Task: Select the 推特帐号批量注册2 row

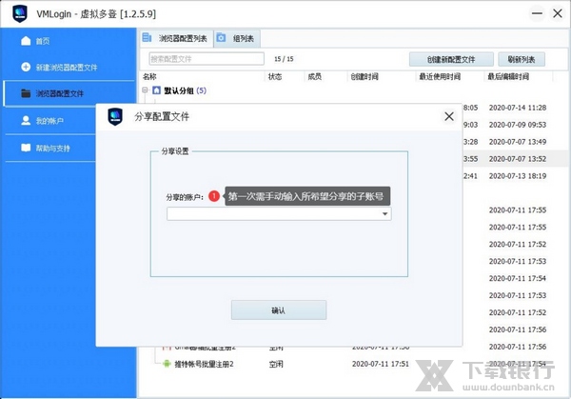Action: click(x=351, y=364)
